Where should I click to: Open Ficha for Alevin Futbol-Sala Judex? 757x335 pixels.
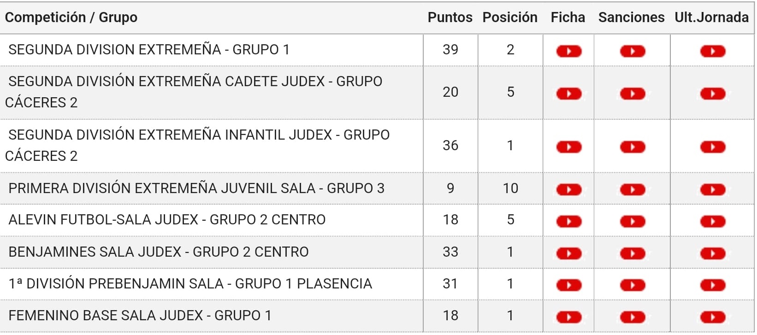coord(568,221)
